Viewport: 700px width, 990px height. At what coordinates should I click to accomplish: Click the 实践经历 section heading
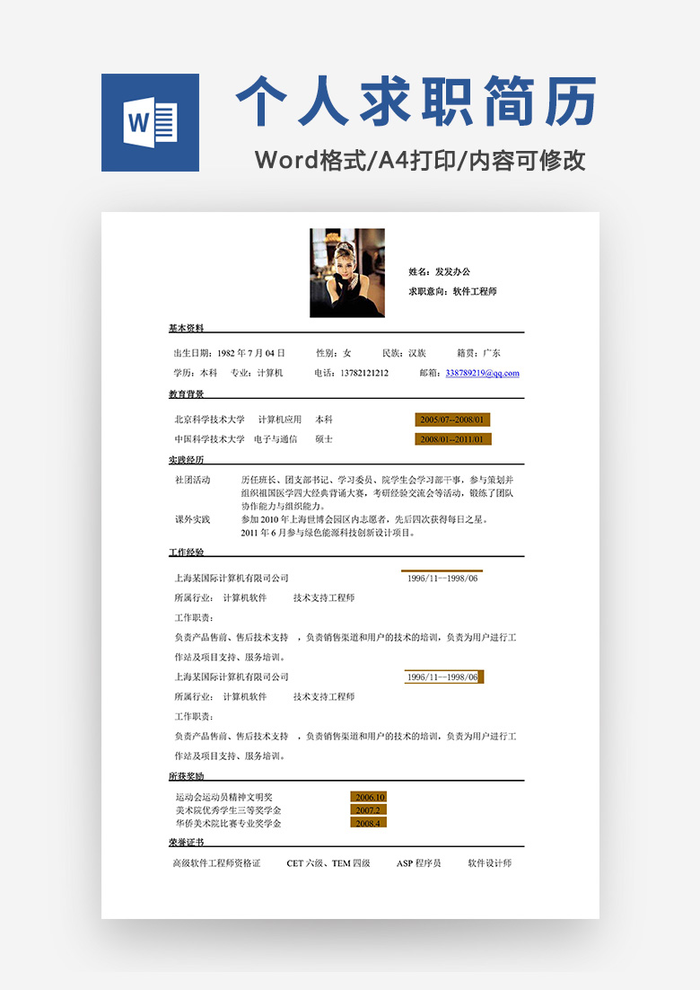[x=187, y=460]
